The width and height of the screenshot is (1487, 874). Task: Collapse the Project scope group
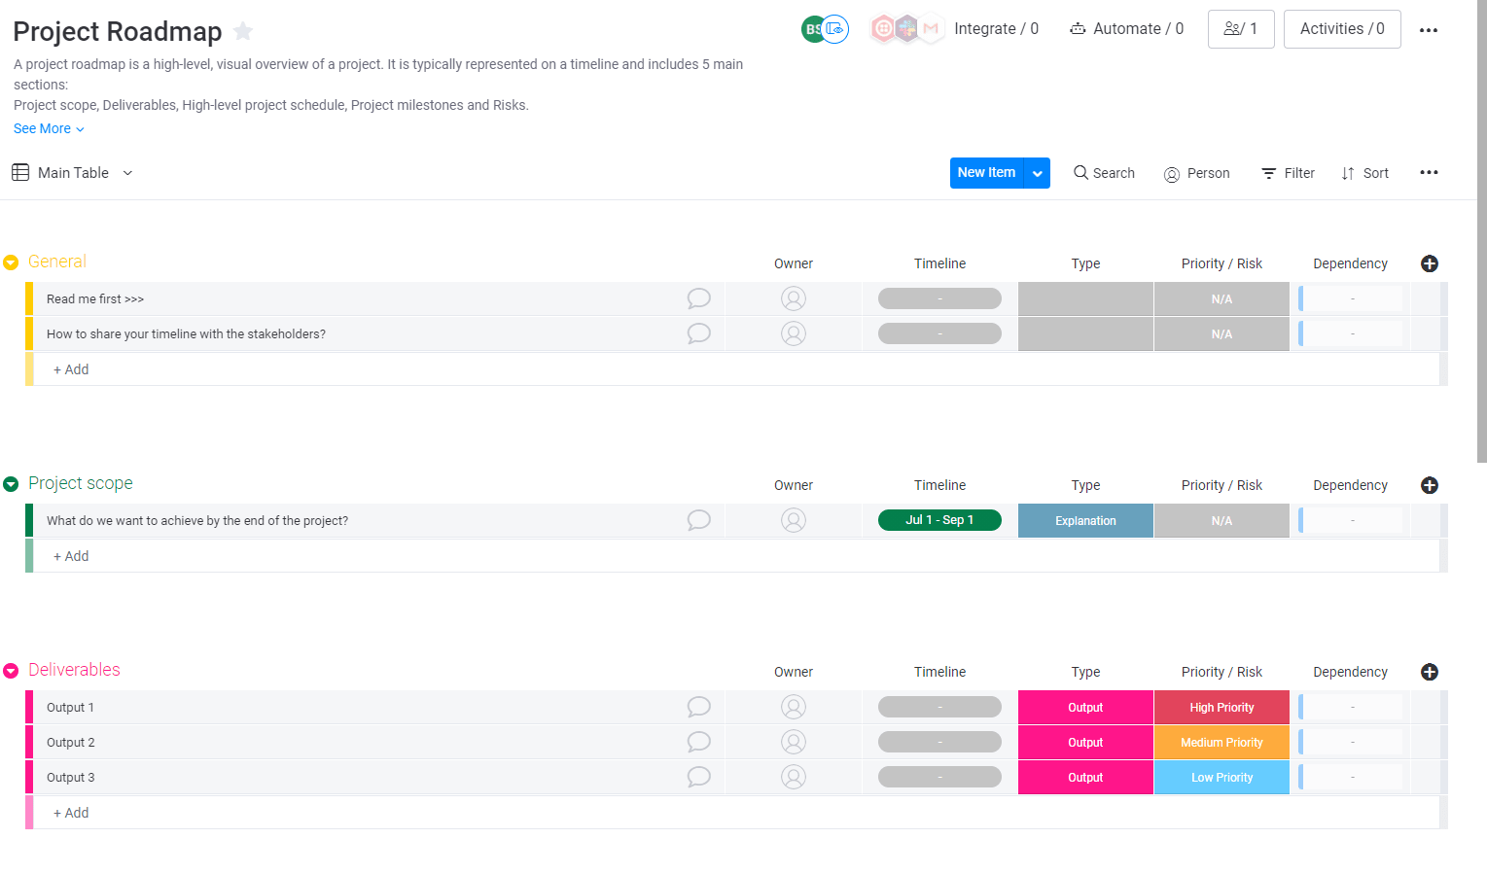tap(11, 484)
